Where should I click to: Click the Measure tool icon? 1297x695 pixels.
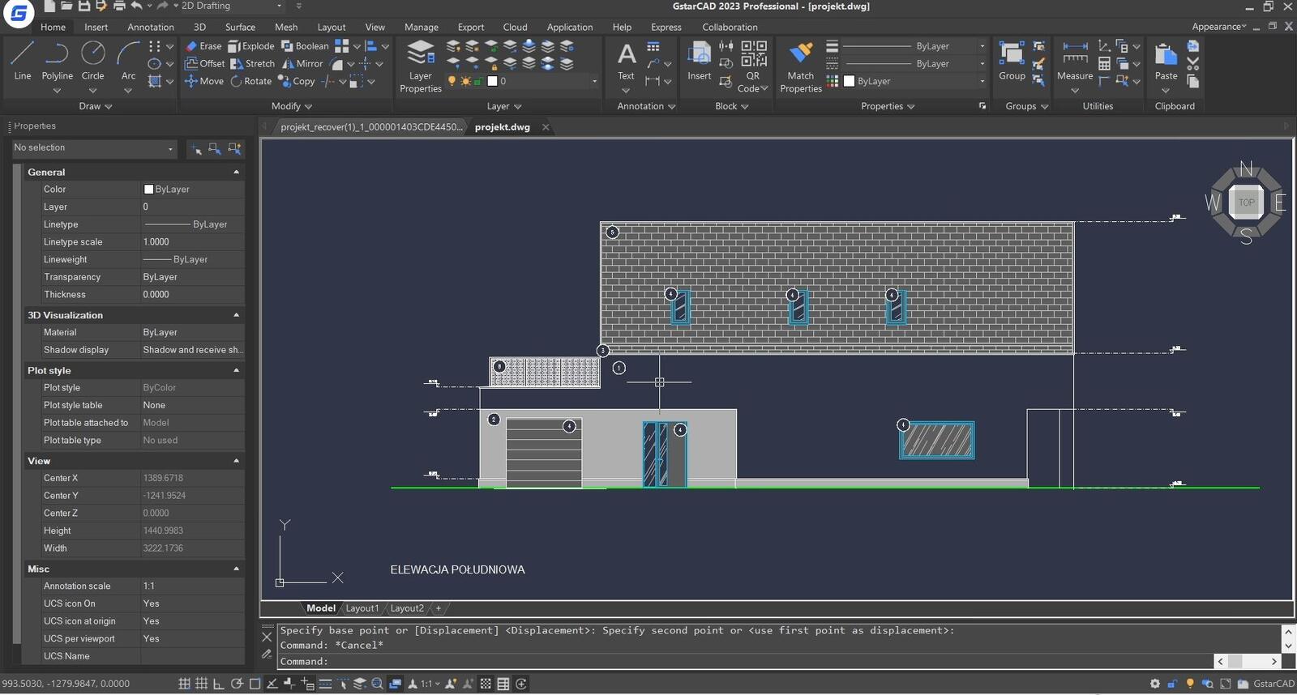(1075, 54)
